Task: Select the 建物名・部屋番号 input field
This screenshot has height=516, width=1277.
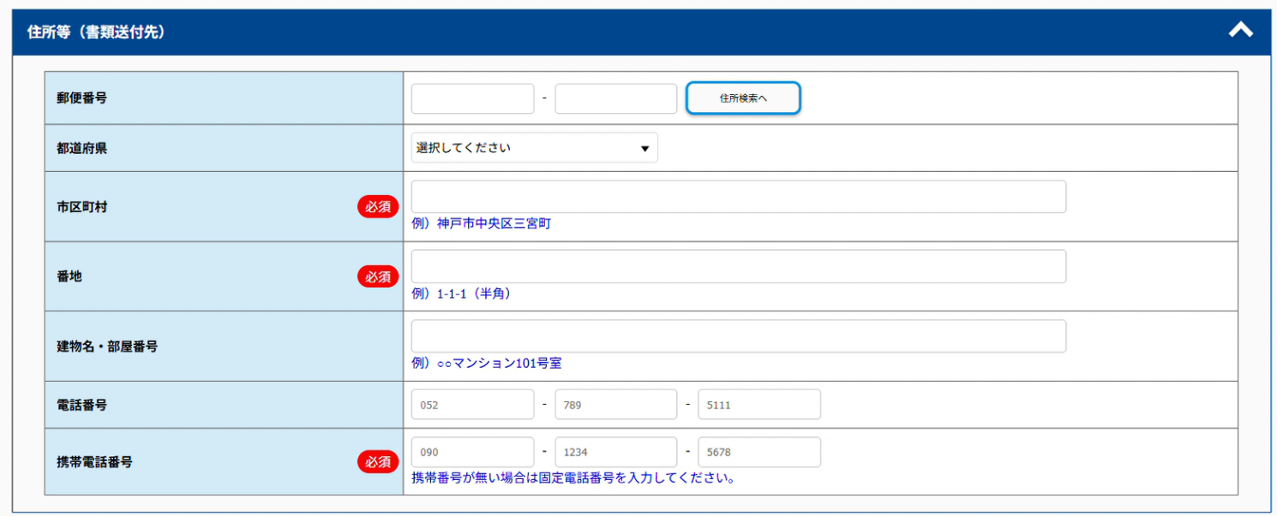Action: point(738,336)
